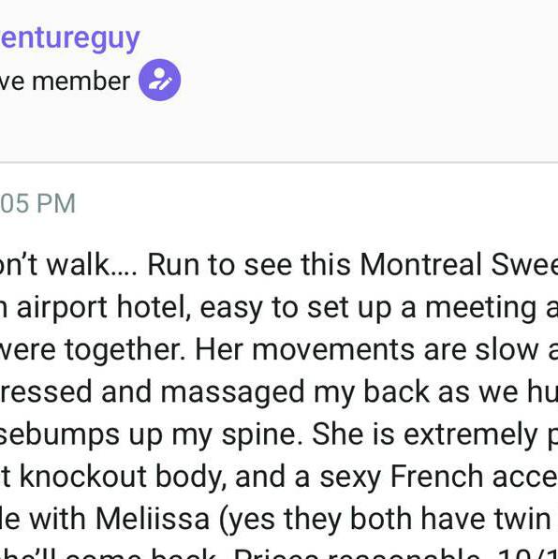The width and height of the screenshot is (558, 559).
Task: Click the word "Montreal" in the post
Action: 420,265
